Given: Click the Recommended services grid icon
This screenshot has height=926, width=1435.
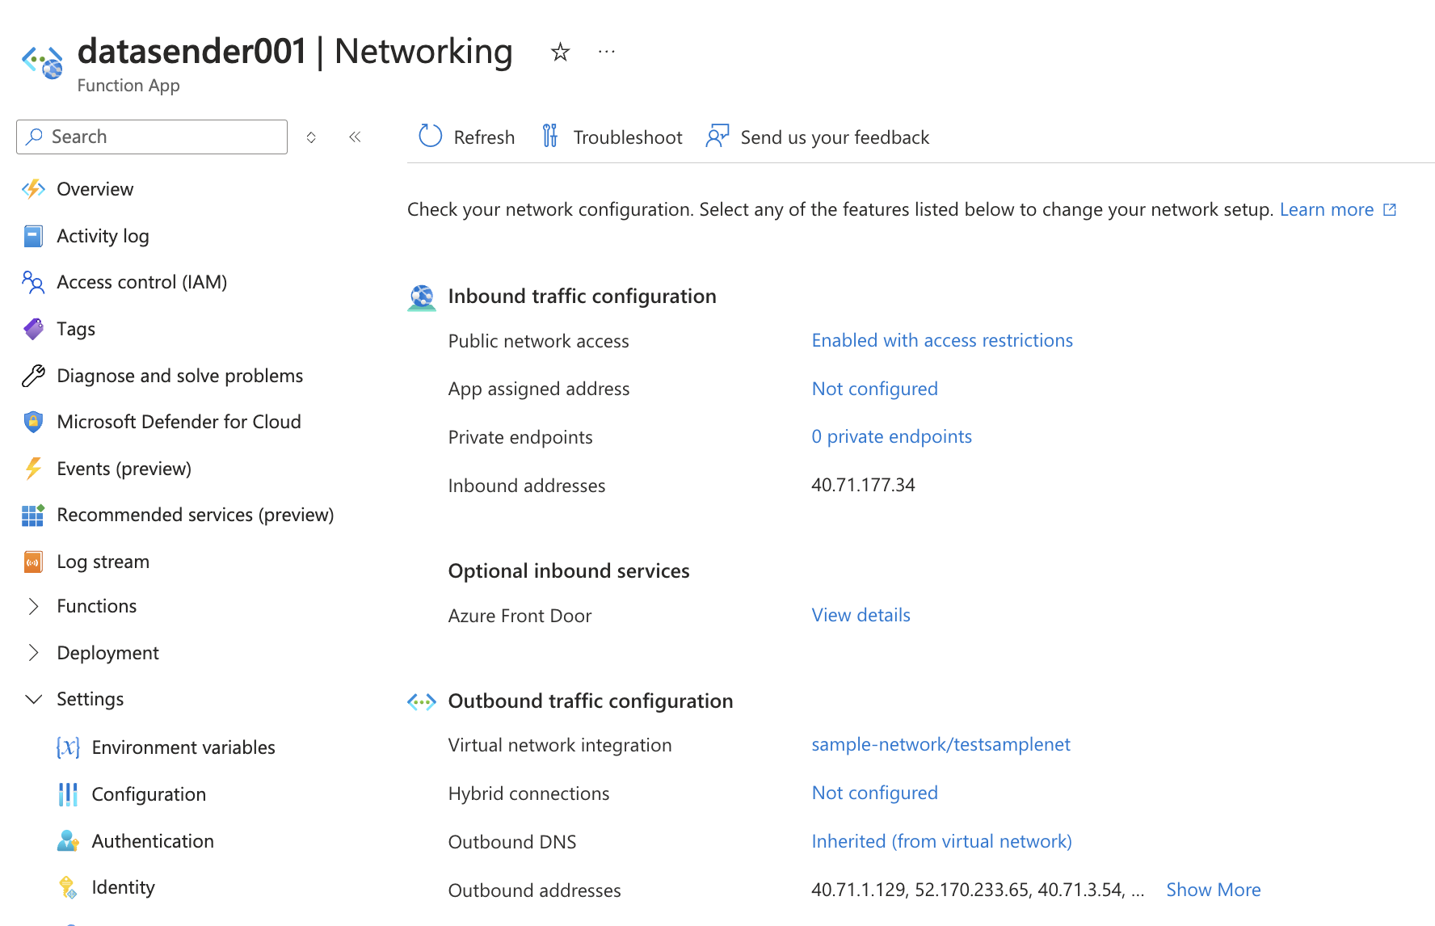Looking at the screenshot, I should (x=33, y=515).
